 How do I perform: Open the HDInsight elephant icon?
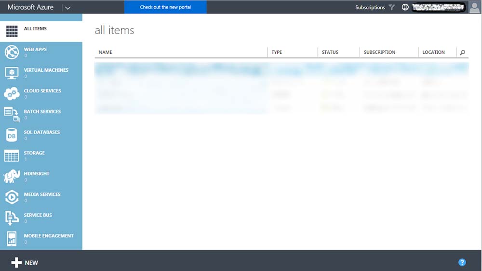12,177
